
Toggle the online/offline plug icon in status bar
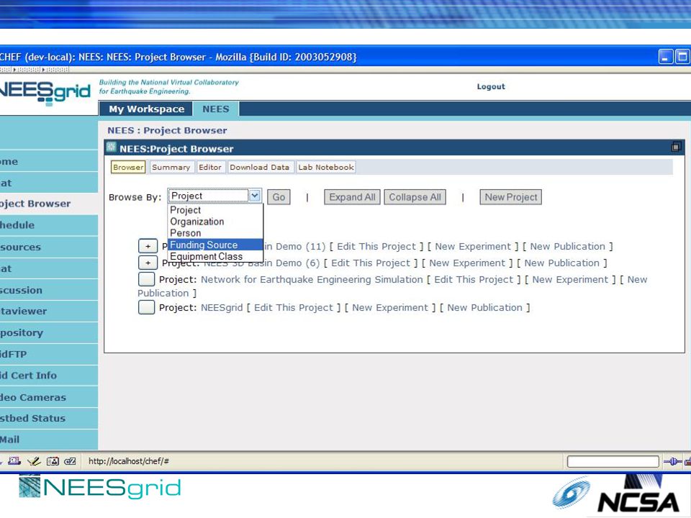click(672, 462)
